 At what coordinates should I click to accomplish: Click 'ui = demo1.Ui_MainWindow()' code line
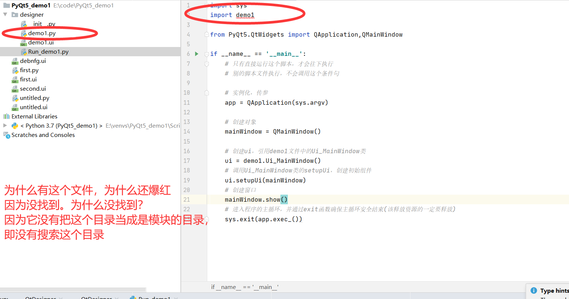click(x=273, y=161)
